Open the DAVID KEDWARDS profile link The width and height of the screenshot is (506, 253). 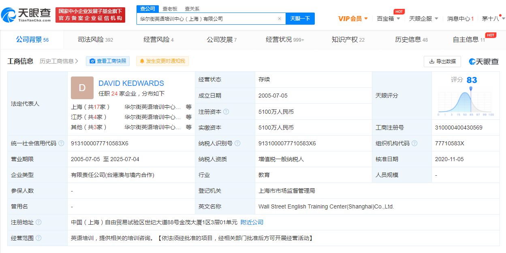[131, 83]
